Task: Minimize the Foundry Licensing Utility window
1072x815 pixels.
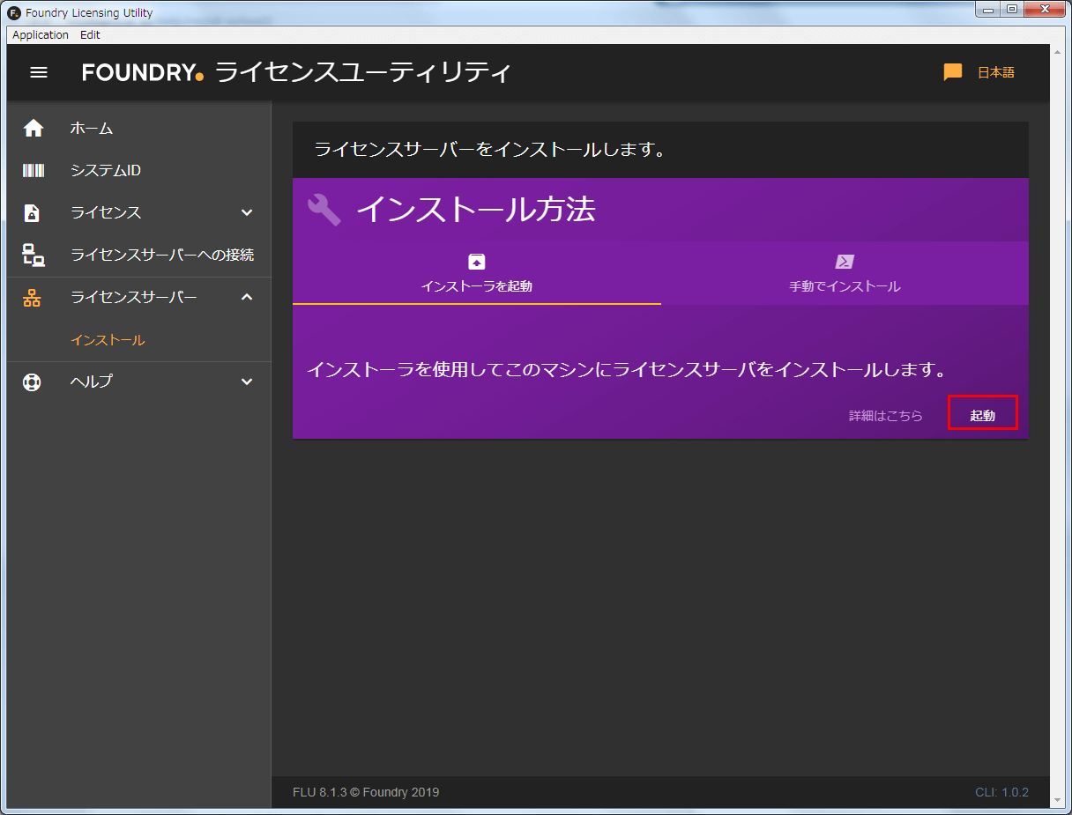Action: coord(989,10)
